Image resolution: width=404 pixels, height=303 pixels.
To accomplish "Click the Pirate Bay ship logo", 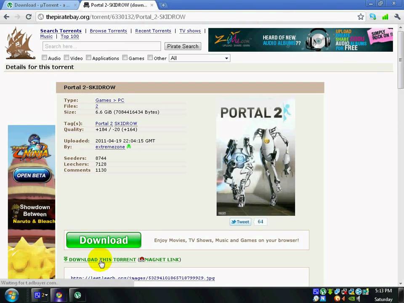I will 20,43.
